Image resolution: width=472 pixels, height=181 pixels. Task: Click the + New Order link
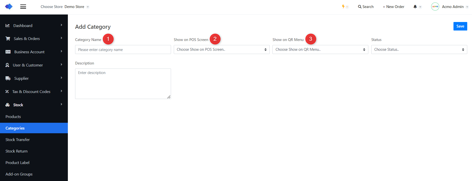pyautogui.click(x=393, y=7)
